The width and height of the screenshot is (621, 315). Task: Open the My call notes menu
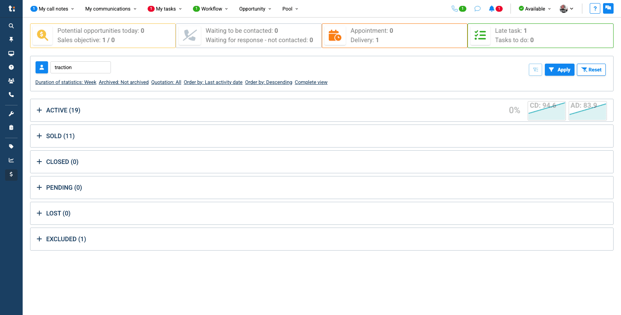point(52,9)
